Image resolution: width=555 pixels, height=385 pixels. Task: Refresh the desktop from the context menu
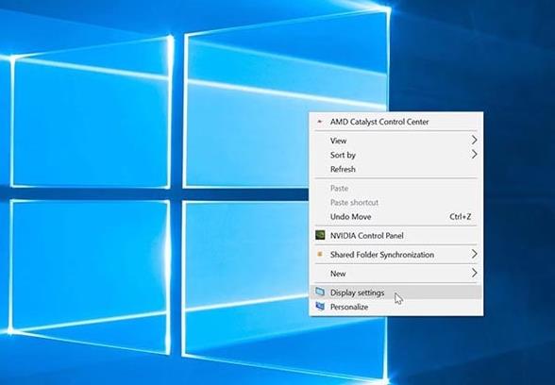396,169
